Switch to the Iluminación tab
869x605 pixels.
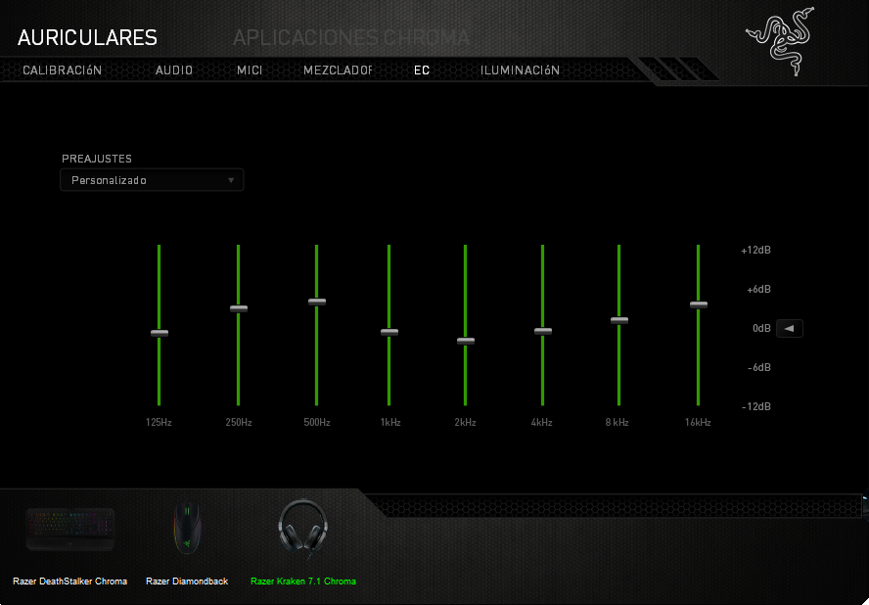coord(520,70)
